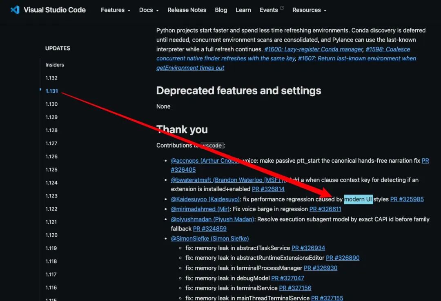Viewport: 441px width, 301px height.
Task: Open the Resources dropdown menu
Action: click(310, 10)
